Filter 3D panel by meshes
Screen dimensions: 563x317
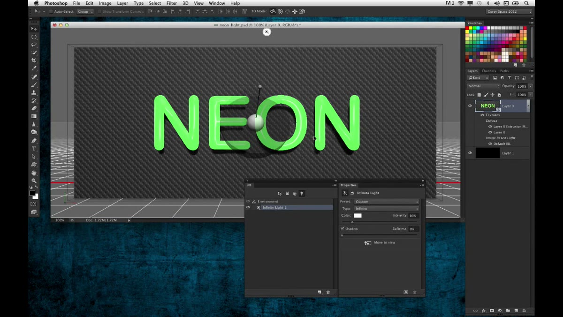click(287, 193)
